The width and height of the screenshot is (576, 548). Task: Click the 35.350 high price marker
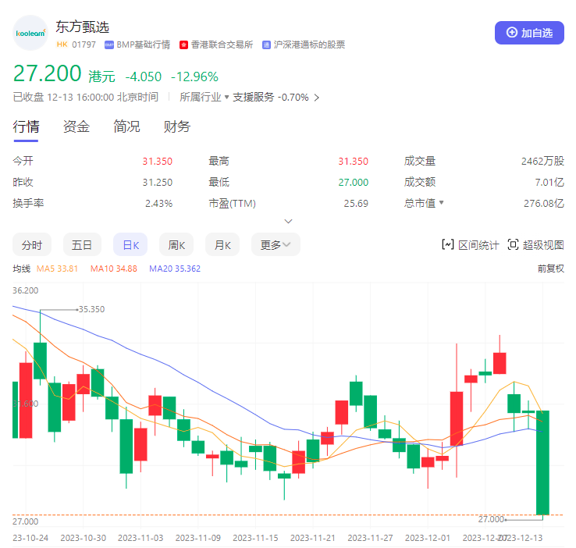click(92, 309)
